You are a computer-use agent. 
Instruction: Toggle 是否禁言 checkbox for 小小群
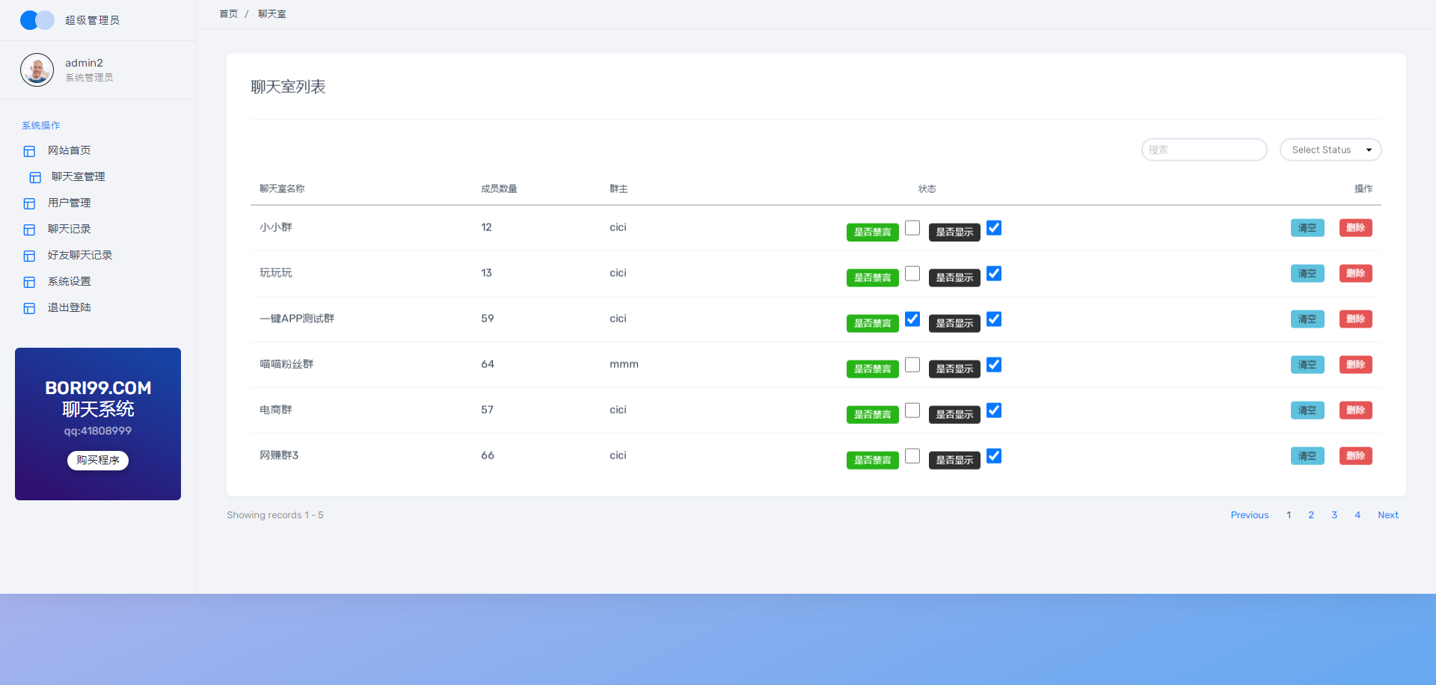[x=912, y=228]
